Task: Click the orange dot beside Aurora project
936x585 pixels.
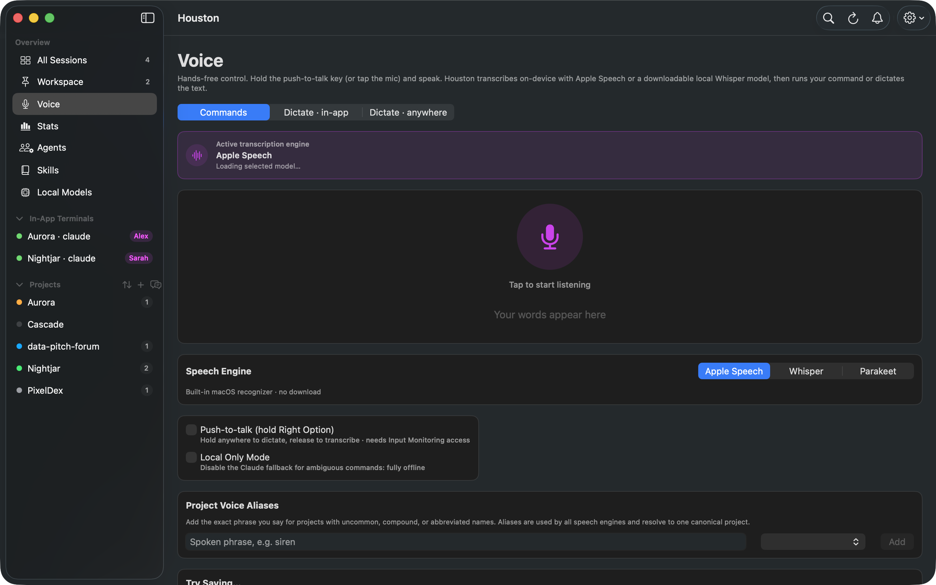Action: [x=19, y=302]
